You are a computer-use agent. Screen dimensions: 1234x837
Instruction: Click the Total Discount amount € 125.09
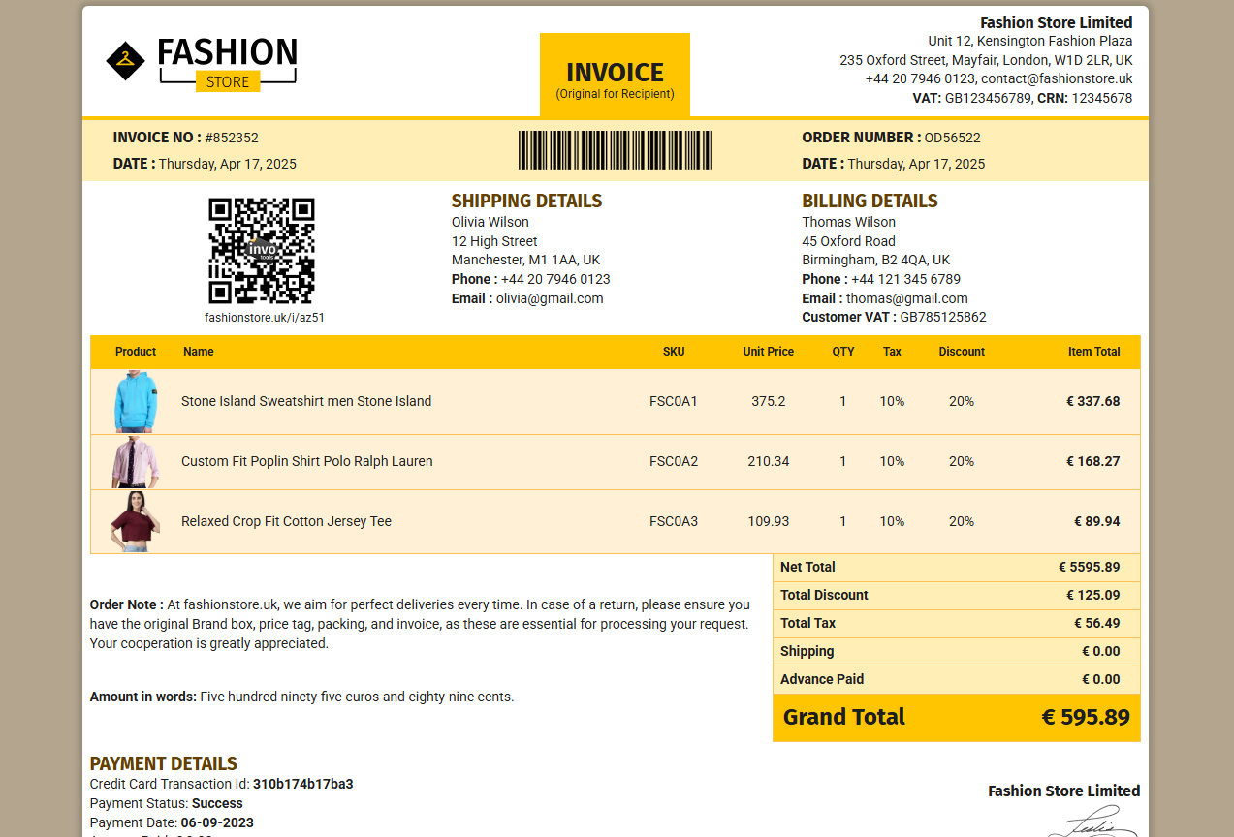[1093, 595]
